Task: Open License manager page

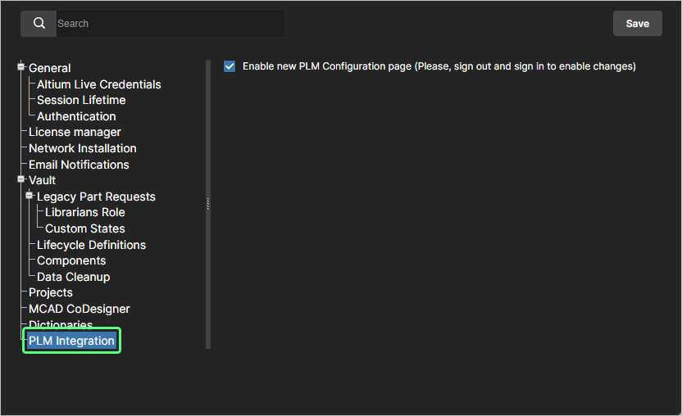Action: pyautogui.click(x=75, y=132)
